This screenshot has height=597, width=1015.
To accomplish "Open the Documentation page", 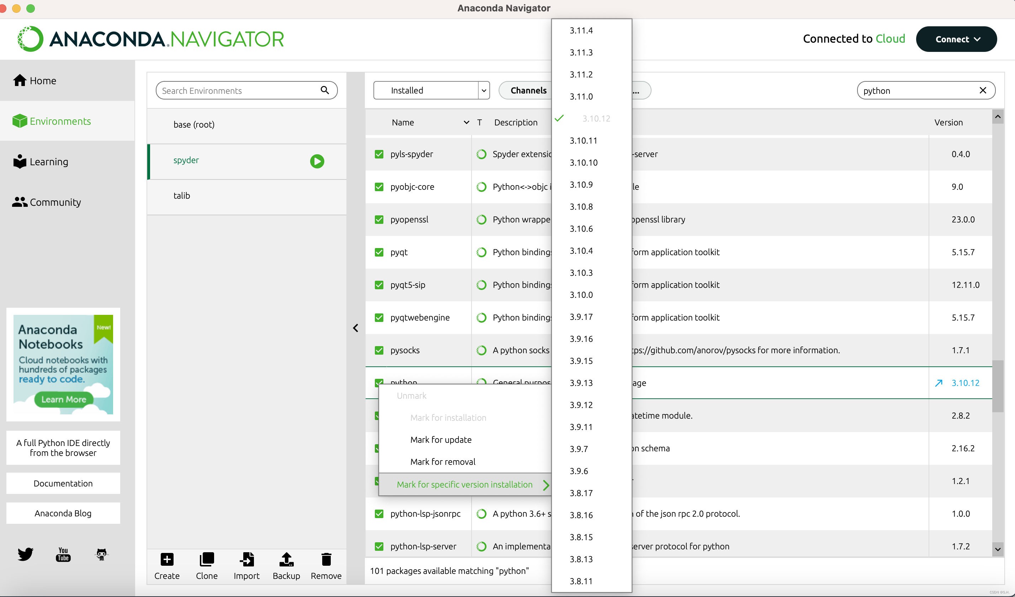I will 63,483.
